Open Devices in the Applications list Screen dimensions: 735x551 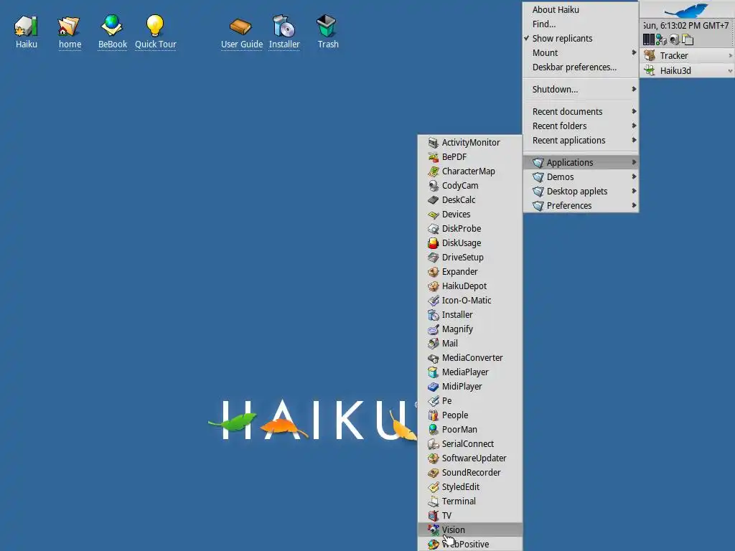[x=470, y=214]
